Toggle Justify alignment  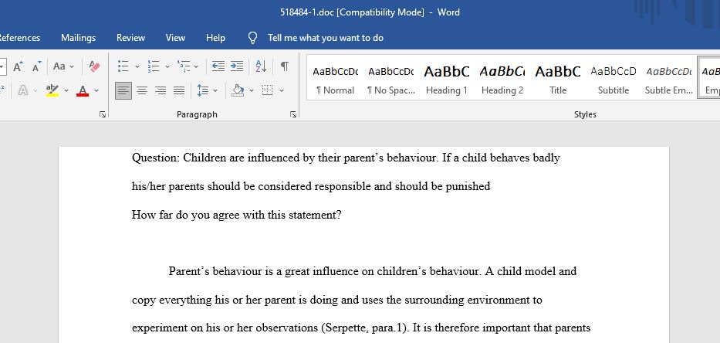click(x=179, y=90)
